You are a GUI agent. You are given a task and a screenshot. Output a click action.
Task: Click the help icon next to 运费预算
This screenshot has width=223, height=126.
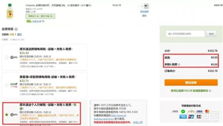click(16, 29)
